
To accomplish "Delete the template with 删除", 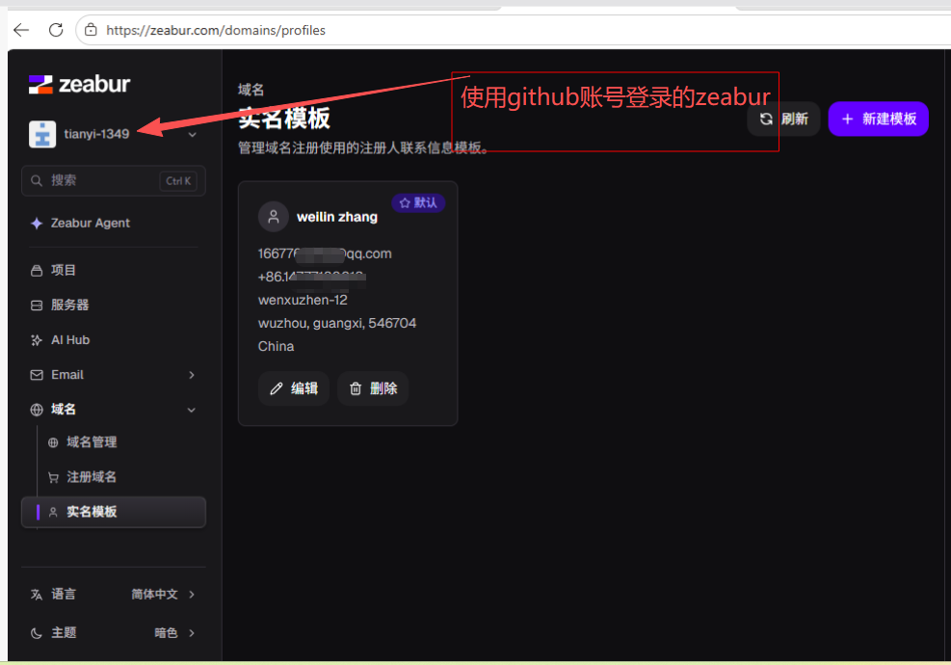I will (x=373, y=388).
